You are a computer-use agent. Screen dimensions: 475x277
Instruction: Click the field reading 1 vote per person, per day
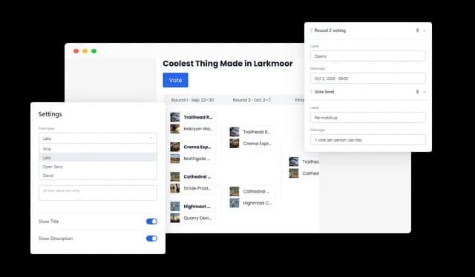368,140
